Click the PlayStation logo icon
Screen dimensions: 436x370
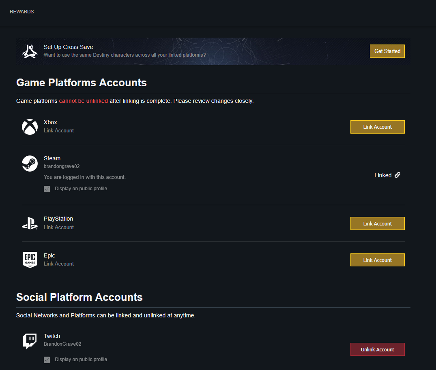30,223
